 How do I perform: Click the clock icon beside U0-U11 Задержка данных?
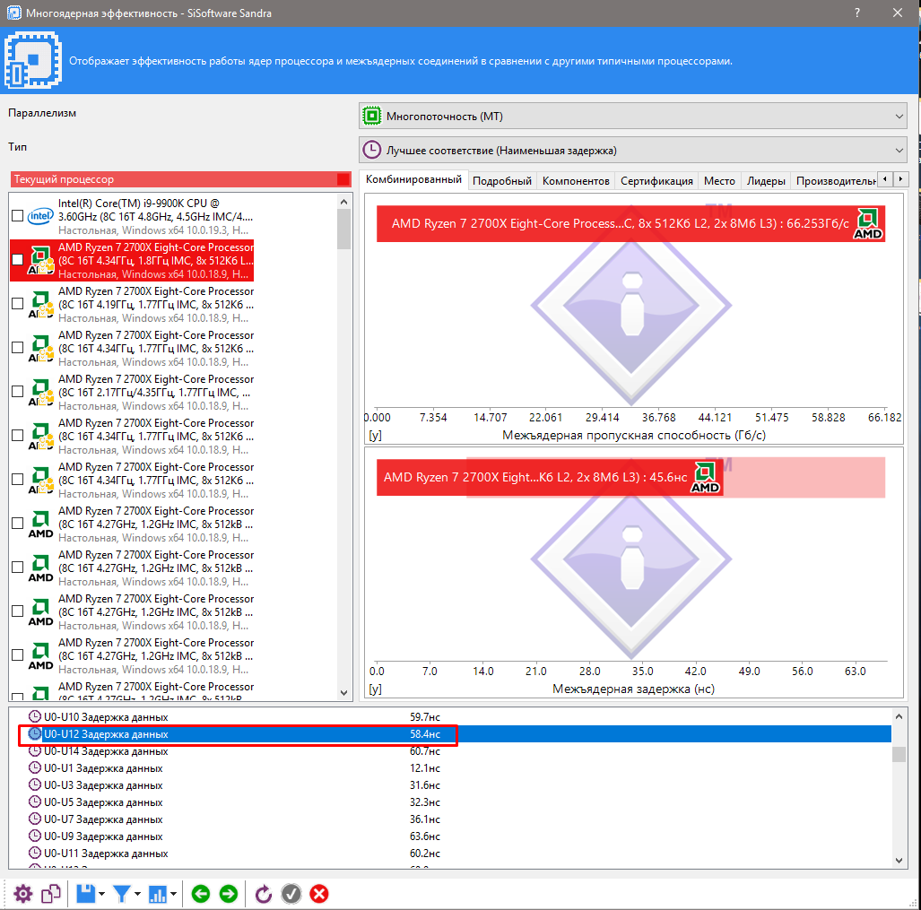click(35, 853)
